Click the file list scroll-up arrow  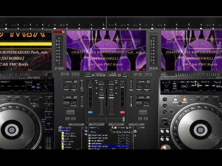click(132, 132)
